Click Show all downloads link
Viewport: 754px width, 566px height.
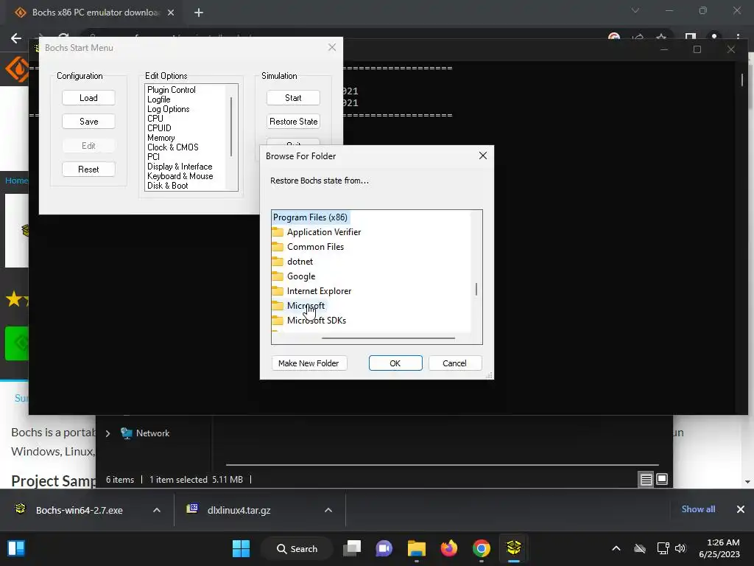point(698,509)
